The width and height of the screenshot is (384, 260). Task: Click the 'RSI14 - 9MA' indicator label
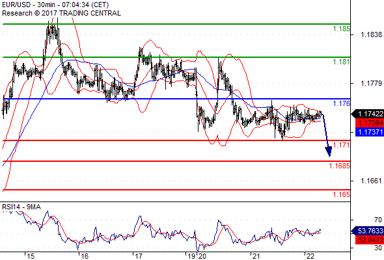click(21, 207)
